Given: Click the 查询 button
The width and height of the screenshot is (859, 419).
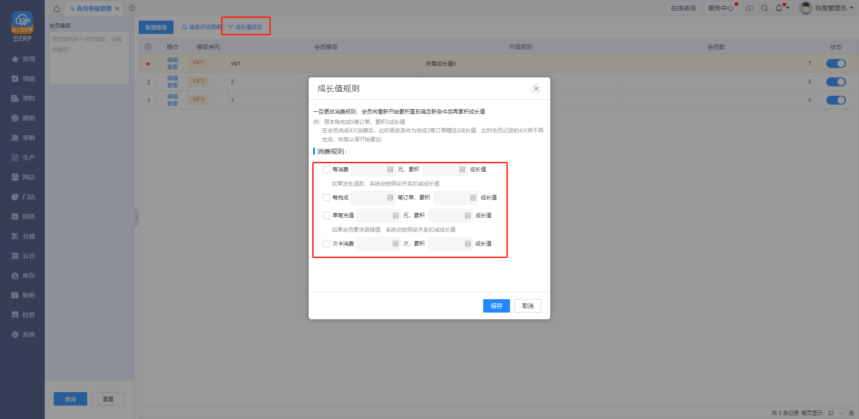Looking at the screenshot, I should click(x=70, y=399).
